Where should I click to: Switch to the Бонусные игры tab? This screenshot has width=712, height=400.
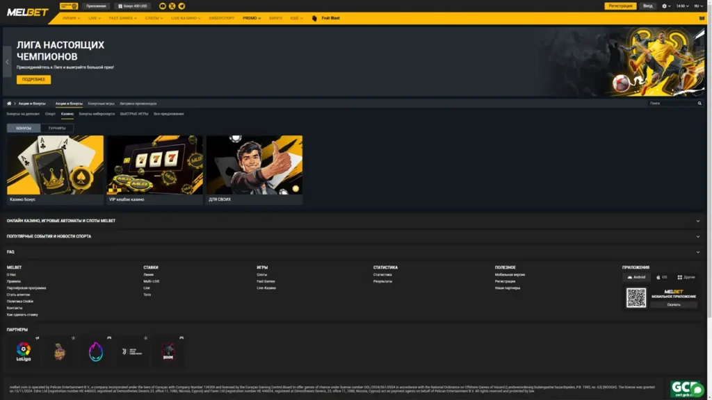pyautogui.click(x=102, y=103)
